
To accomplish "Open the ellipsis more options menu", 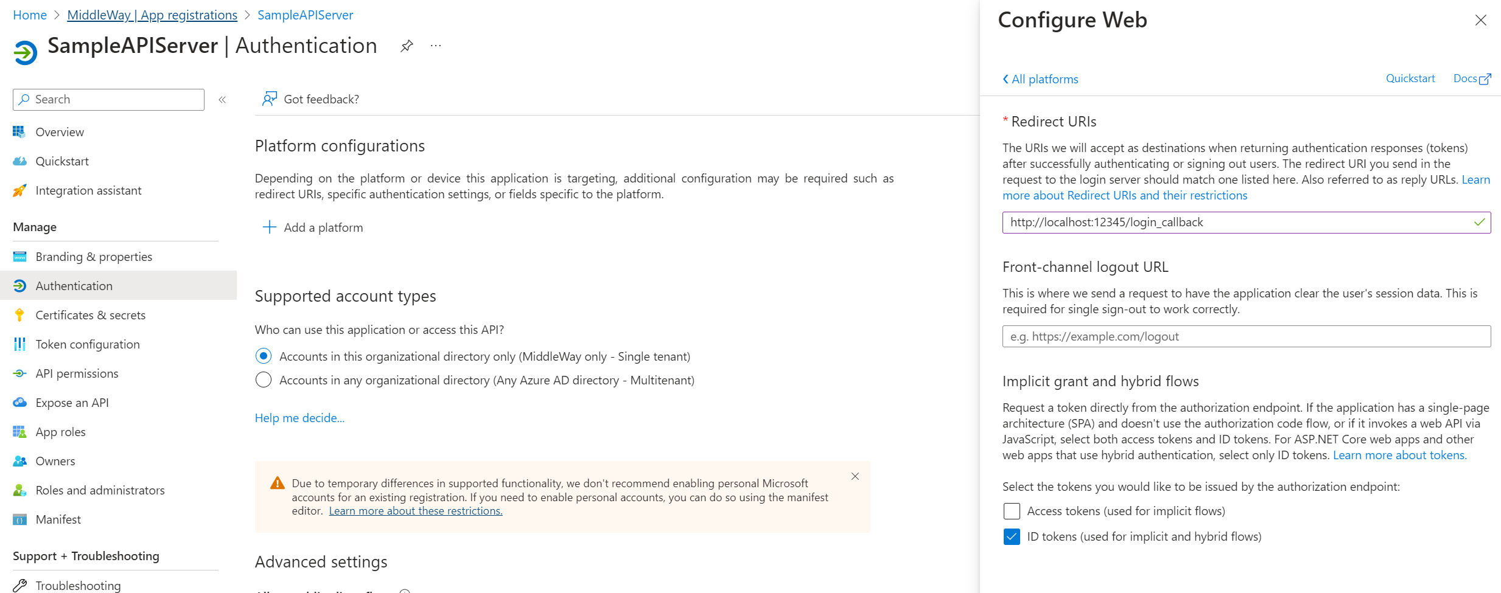I will 436,46.
